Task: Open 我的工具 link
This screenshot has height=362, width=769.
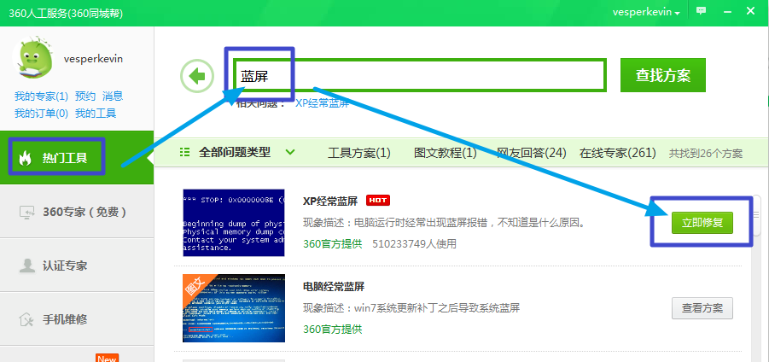Action: (96, 114)
